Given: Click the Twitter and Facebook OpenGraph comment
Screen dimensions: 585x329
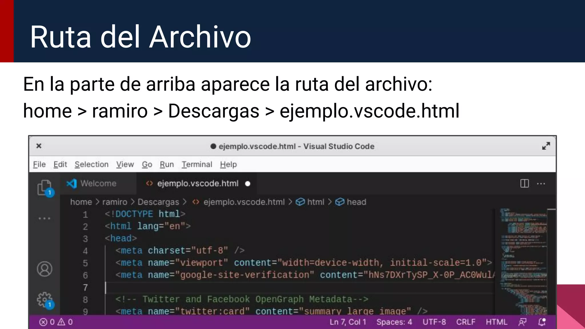Looking at the screenshot, I should tap(242, 299).
